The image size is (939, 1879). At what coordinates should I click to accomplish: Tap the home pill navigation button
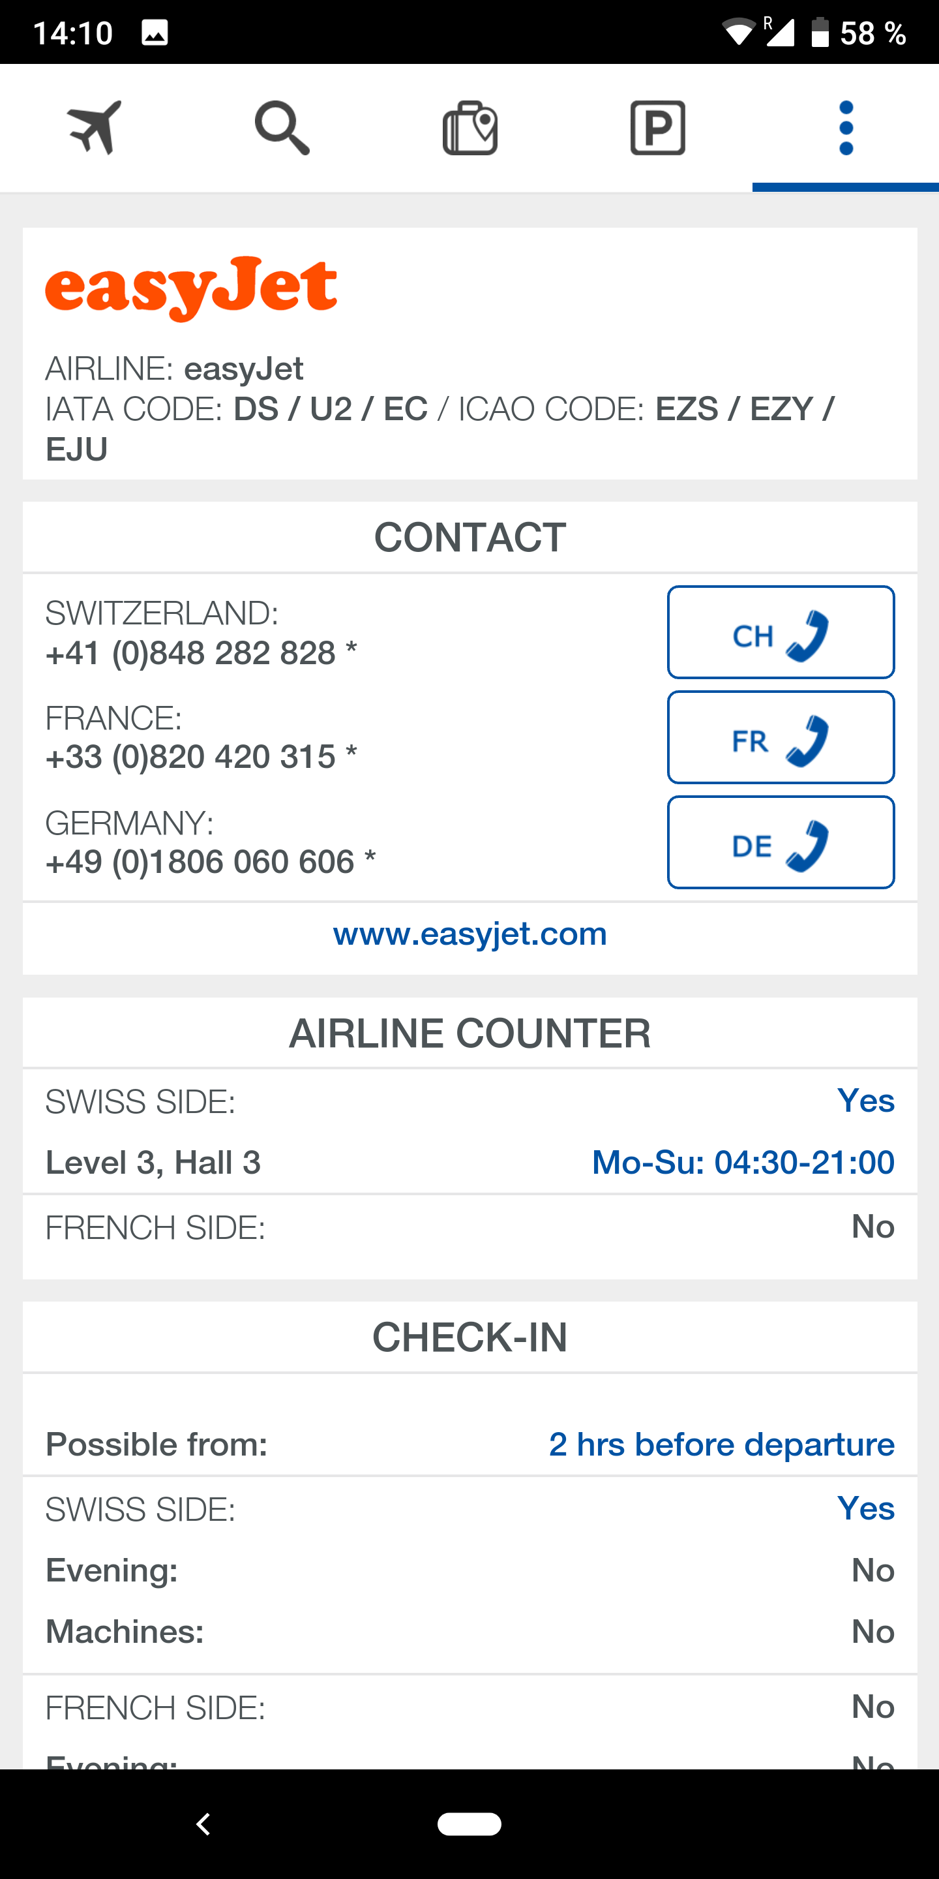pyautogui.click(x=469, y=1824)
